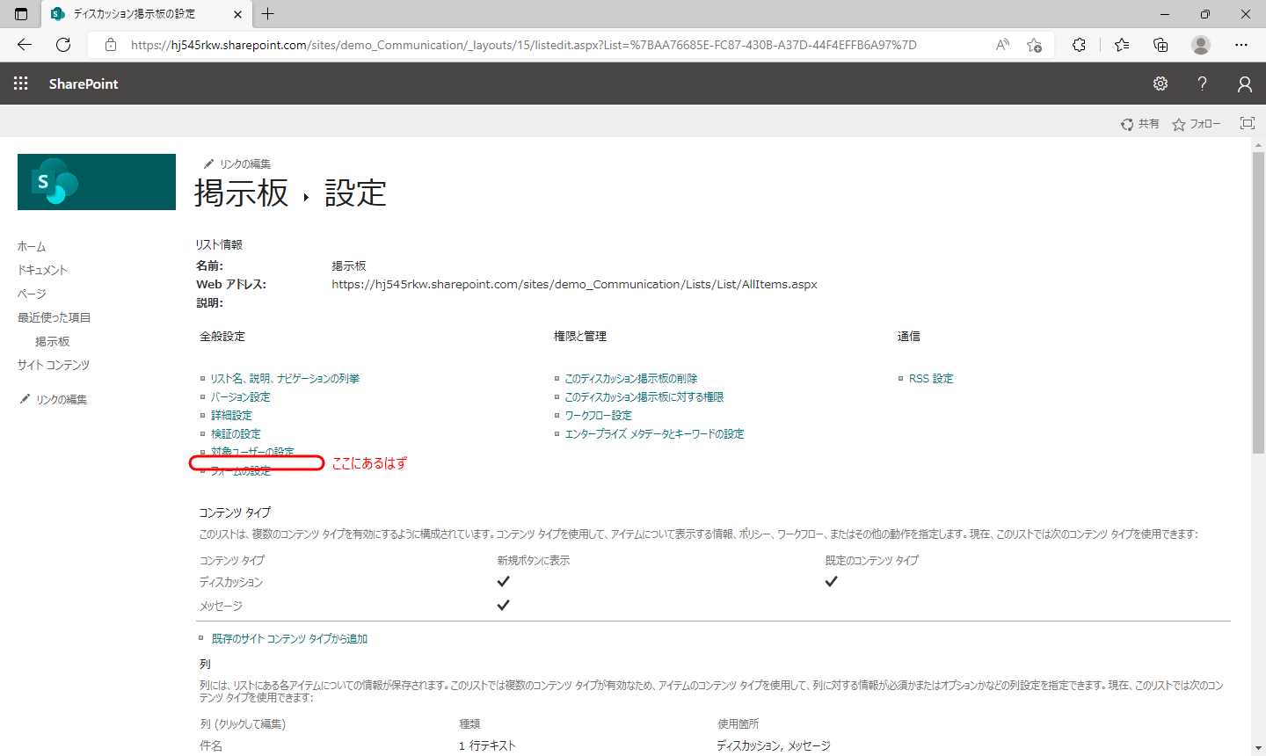The height and width of the screenshot is (756, 1266).
Task: Click the Web アドレス URL text
Action: point(574,285)
